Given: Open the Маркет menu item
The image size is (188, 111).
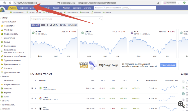Looking at the screenshot, I should tap(66, 8).
